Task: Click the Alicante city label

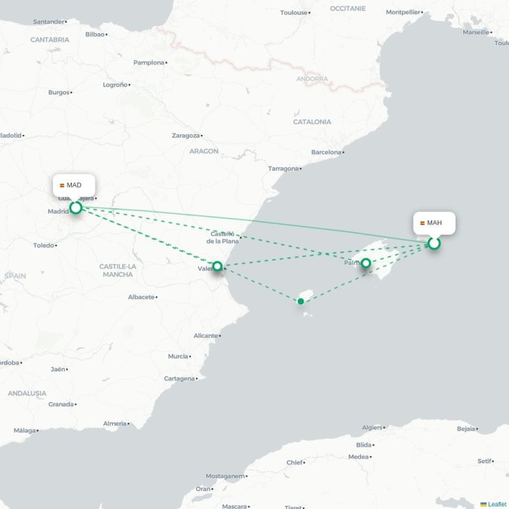Action: click(206, 335)
